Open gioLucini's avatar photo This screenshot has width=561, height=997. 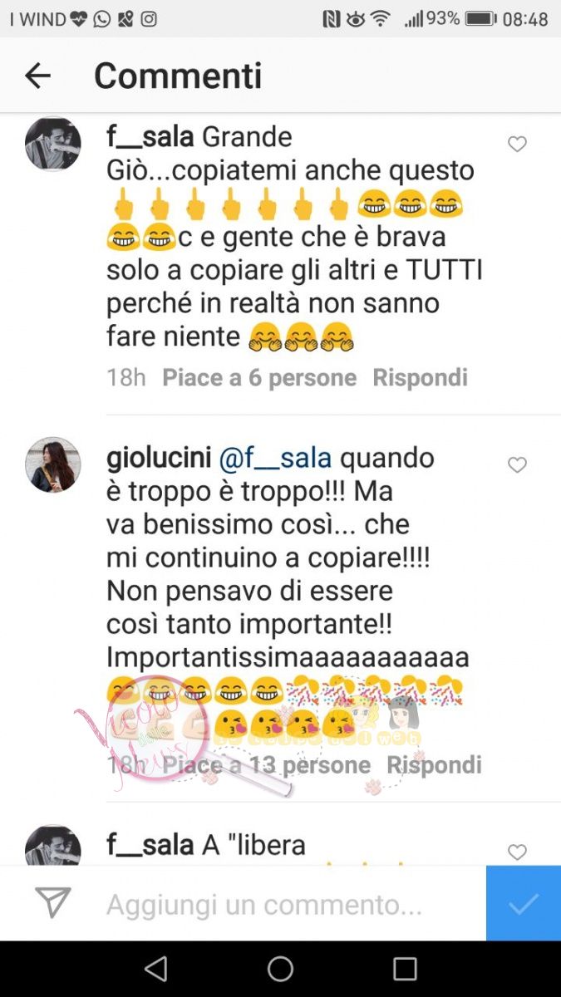[53, 464]
